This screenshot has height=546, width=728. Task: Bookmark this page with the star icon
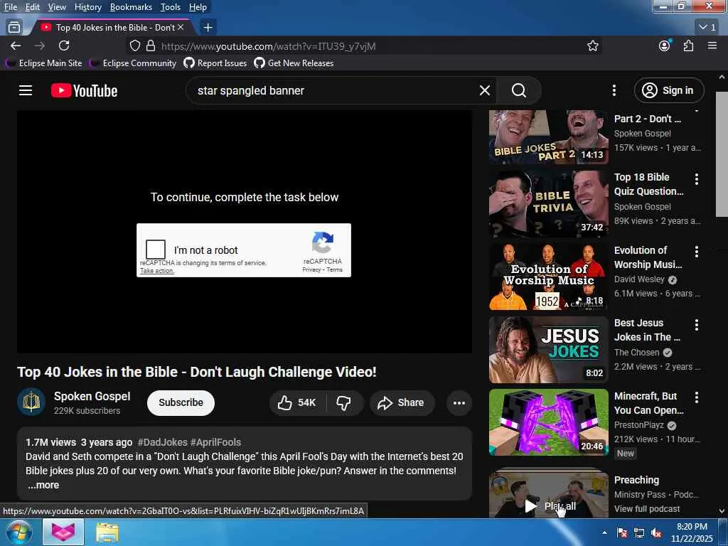pyautogui.click(x=592, y=46)
